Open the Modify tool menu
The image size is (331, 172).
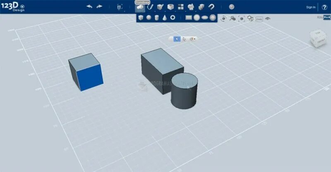[170, 7]
